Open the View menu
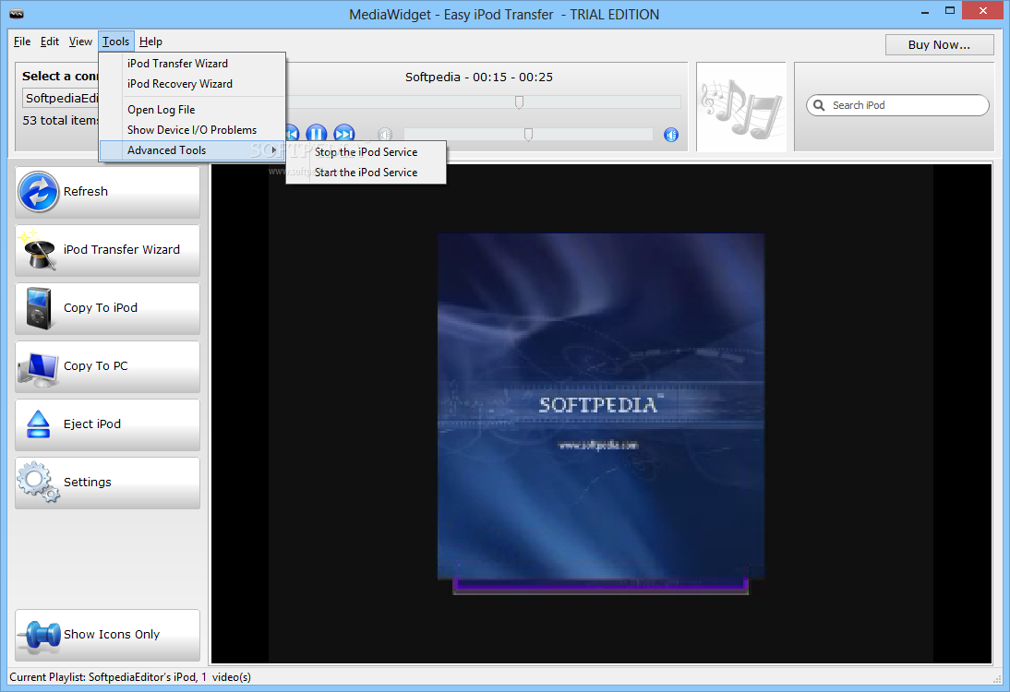This screenshot has width=1010, height=692. coord(80,42)
